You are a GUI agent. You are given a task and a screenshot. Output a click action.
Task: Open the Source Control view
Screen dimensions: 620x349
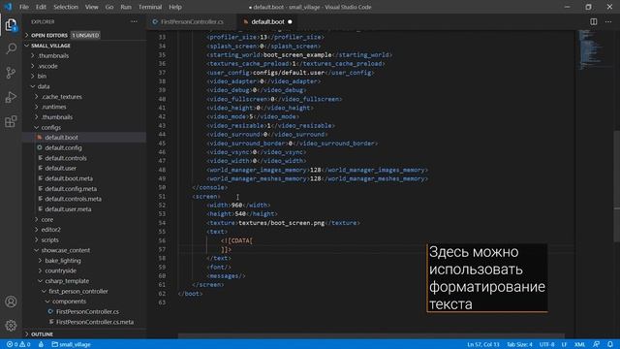point(11,73)
